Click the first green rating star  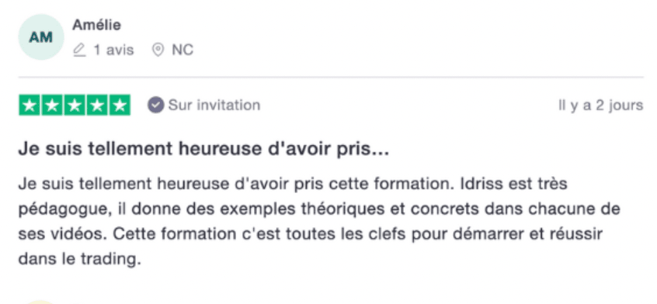(x=30, y=105)
